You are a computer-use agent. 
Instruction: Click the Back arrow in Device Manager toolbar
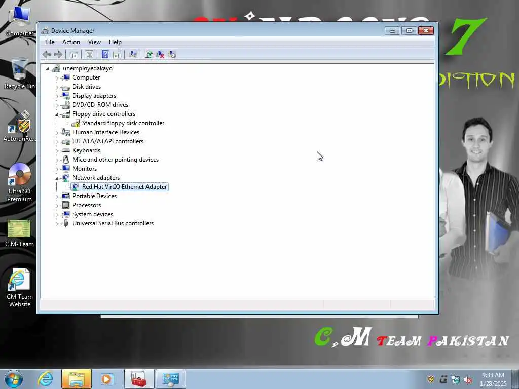(x=47, y=55)
